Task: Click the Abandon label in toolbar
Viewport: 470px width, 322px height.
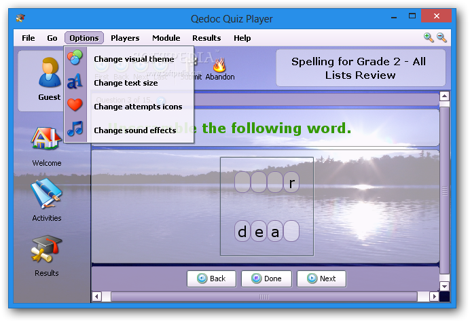Action: pyautogui.click(x=220, y=77)
